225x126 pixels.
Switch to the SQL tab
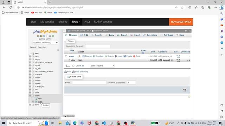tap(84, 35)
